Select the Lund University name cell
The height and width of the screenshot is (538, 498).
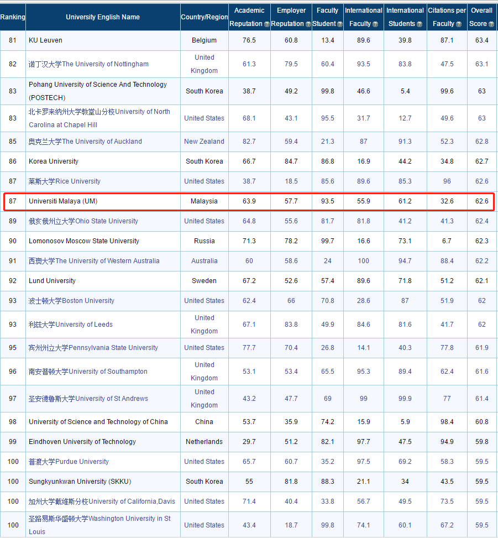click(x=103, y=281)
